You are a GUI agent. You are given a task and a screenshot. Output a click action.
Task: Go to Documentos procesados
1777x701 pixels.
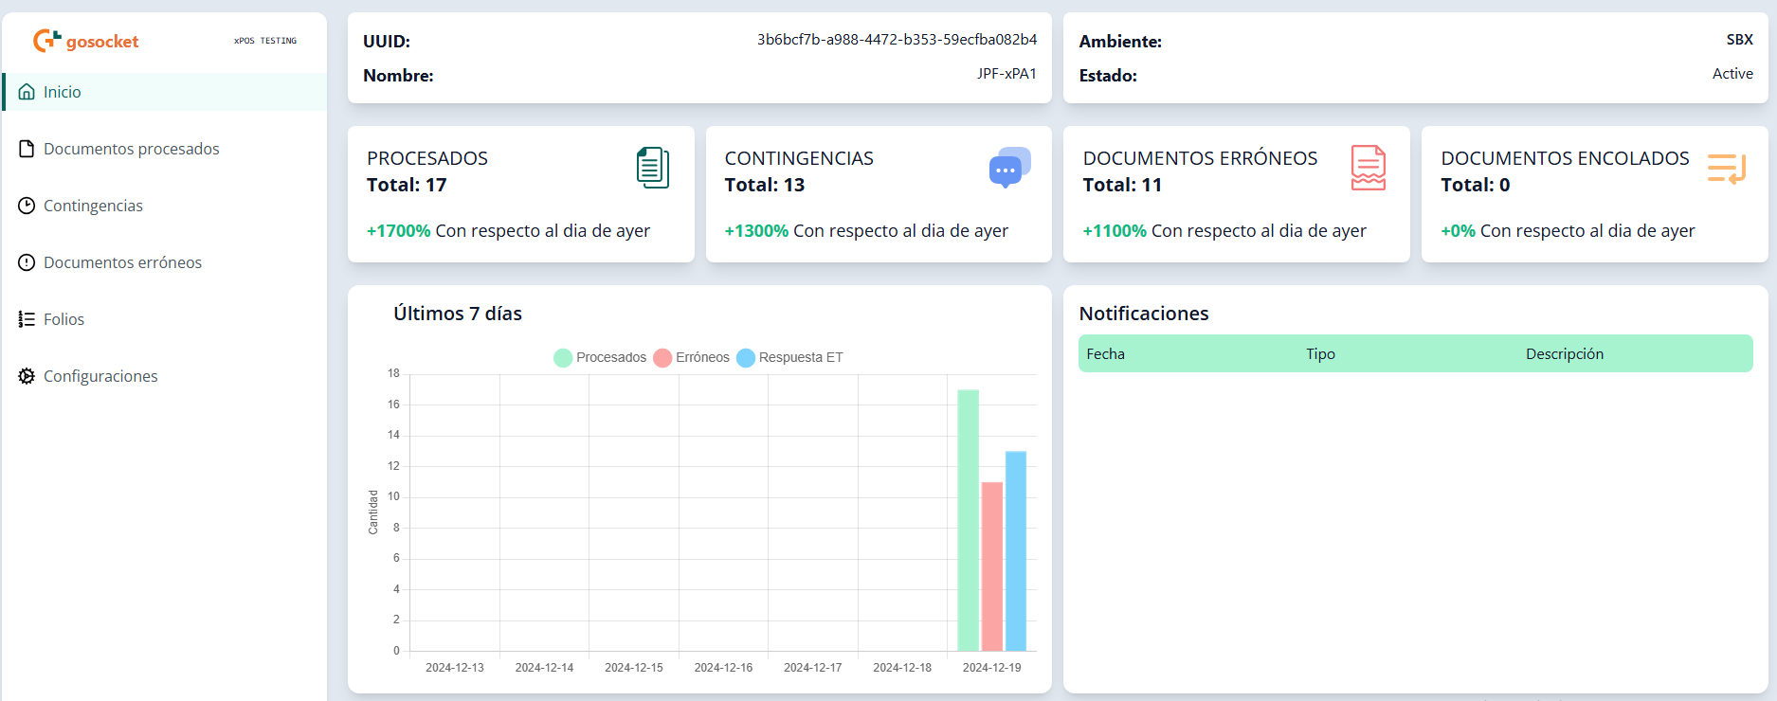(165, 149)
